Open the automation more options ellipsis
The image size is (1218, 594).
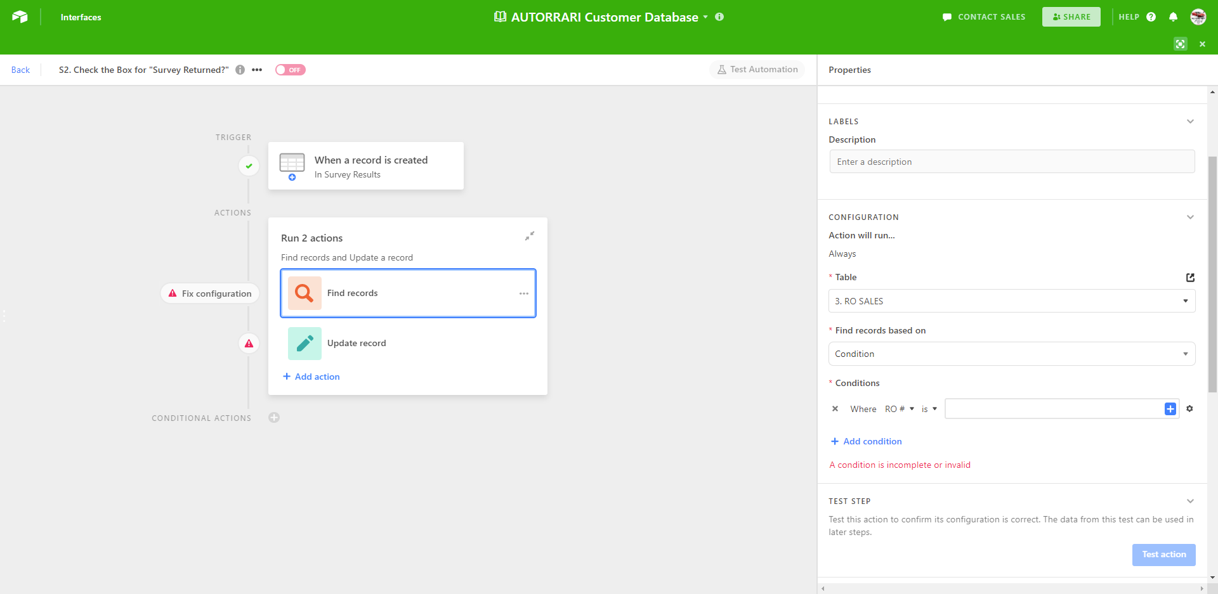point(257,70)
